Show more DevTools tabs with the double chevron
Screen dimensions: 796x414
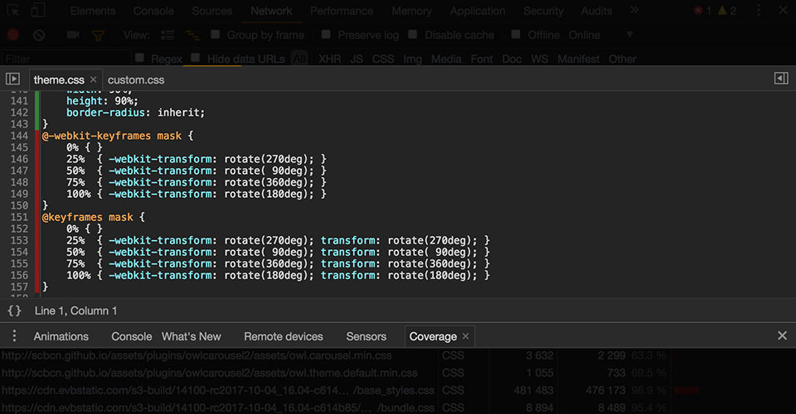634,10
